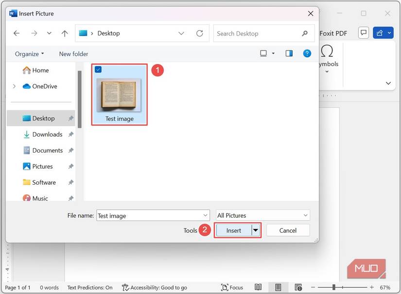The image size is (401, 294).
Task: Open the Organize menu
Action: point(30,54)
